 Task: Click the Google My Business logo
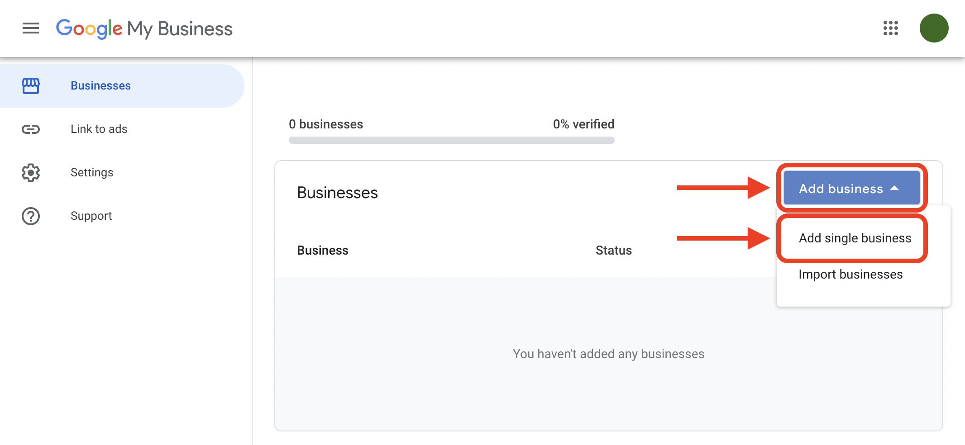click(x=144, y=28)
